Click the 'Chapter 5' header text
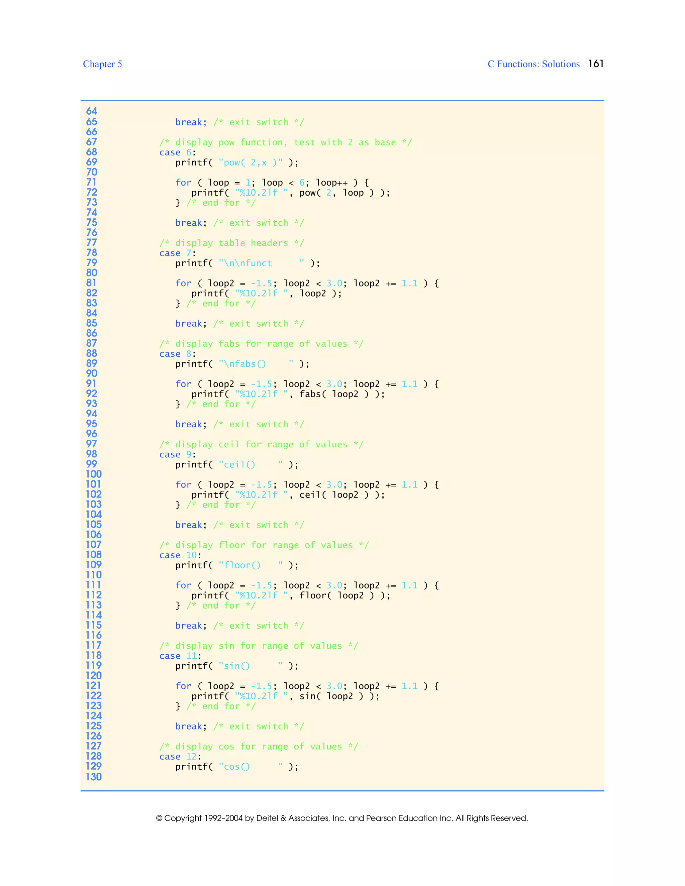 (x=102, y=64)
